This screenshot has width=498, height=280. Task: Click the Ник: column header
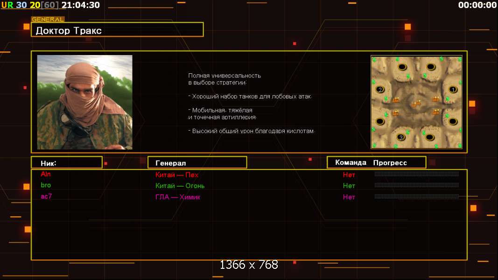pos(67,162)
